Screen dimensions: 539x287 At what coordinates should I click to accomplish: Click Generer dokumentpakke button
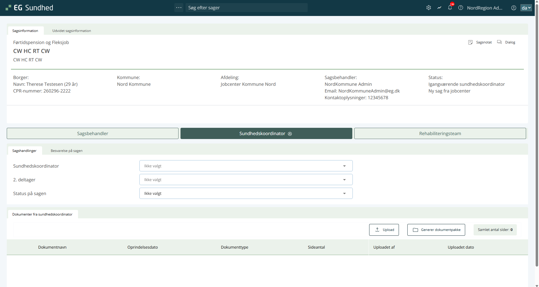tap(436, 230)
